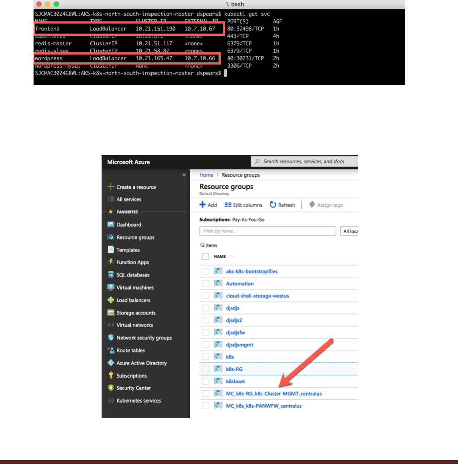Image resolution: width=458 pixels, height=464 pixels.
Task: Open the Automation resource group link
Action: tap(239, 283)
